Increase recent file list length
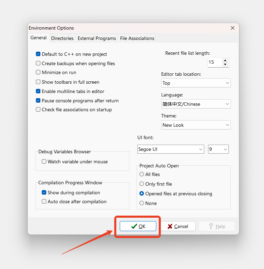This screenshot has height=269, width=264. tap(225, 60)
